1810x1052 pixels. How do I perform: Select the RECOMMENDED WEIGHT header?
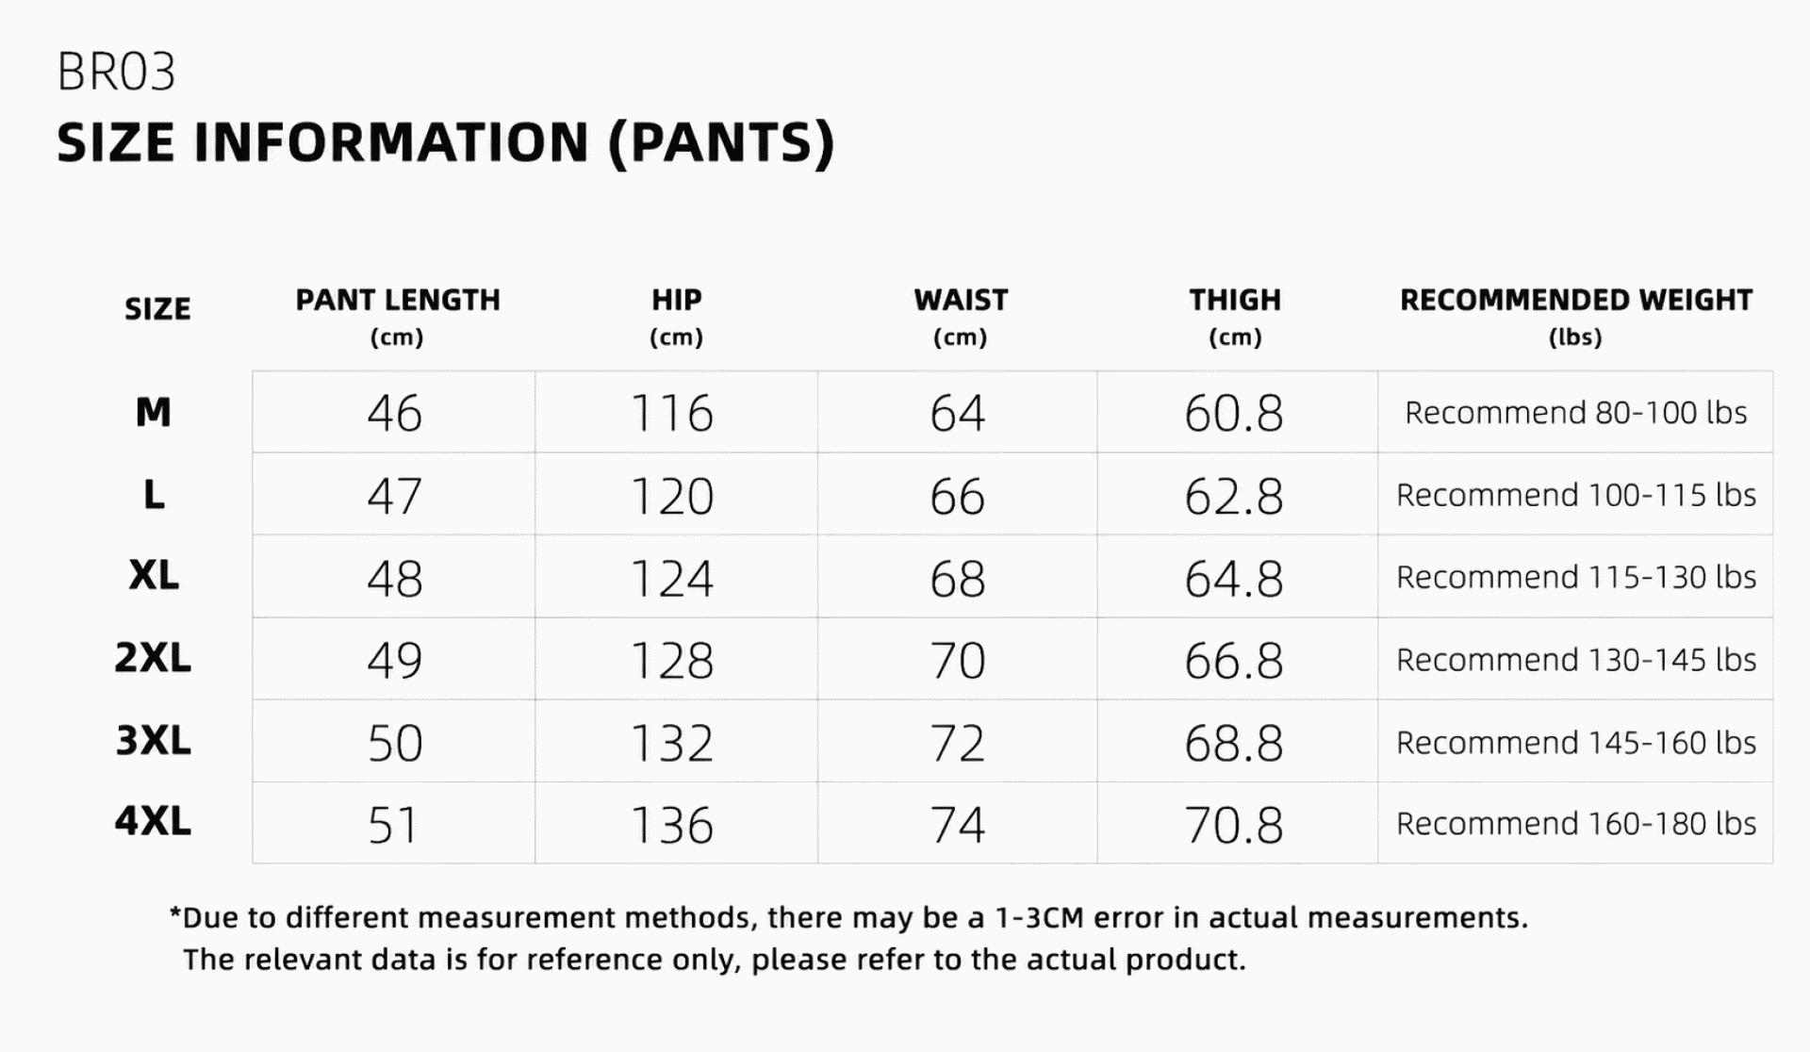coord(1575,316)
